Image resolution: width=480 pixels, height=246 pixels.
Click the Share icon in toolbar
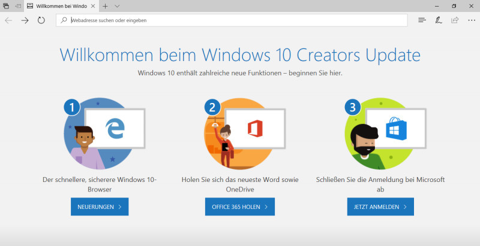455,20
